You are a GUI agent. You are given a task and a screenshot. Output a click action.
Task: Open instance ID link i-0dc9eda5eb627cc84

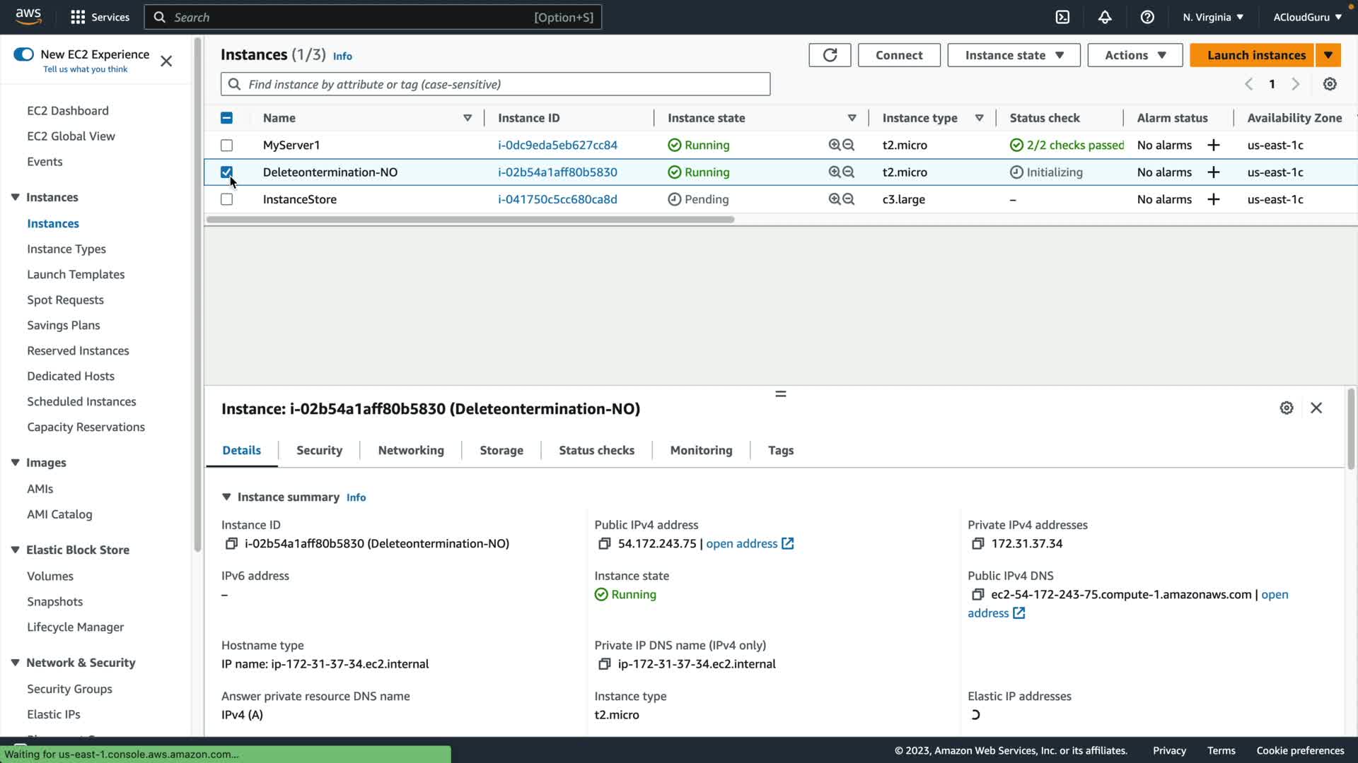coord(557,145)
